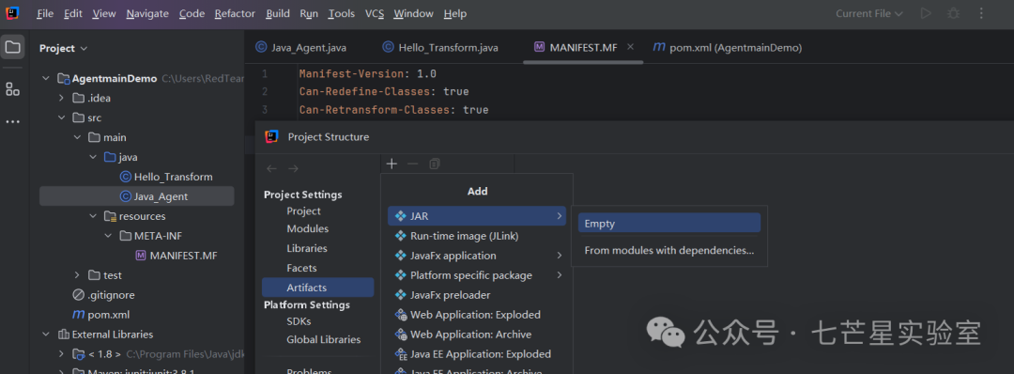Switch to the Hello_Transform.java tab

[x=440, y=47]
